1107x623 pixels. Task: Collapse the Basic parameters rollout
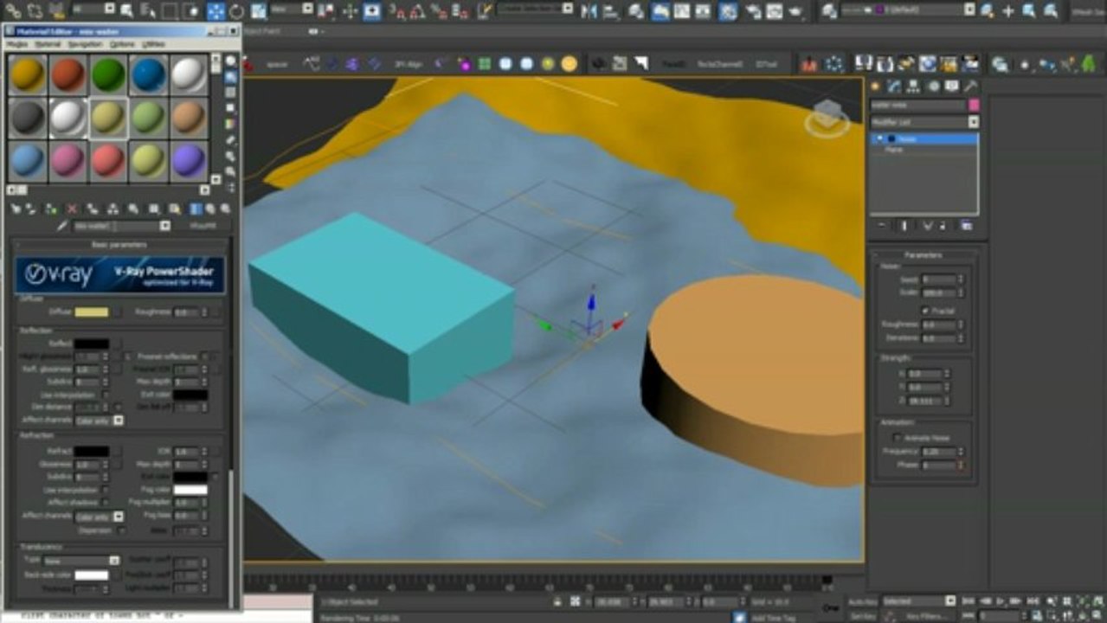119,245
